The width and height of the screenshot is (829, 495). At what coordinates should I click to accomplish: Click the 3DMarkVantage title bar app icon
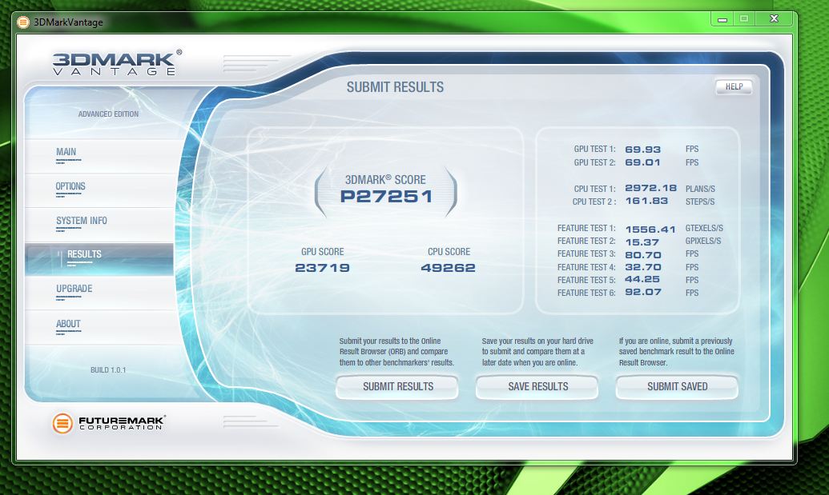click(23, 22)
